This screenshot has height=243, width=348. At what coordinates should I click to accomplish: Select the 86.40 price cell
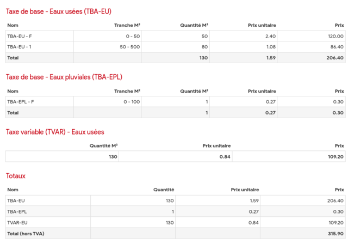336,47
